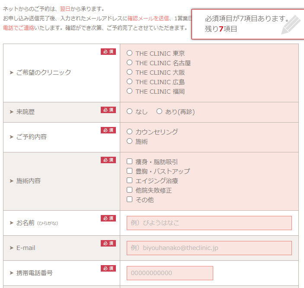Viewport: 304px width, 288px height.
Task: Select THE CLINIC 東京 radio button
Action: point(130,53)
